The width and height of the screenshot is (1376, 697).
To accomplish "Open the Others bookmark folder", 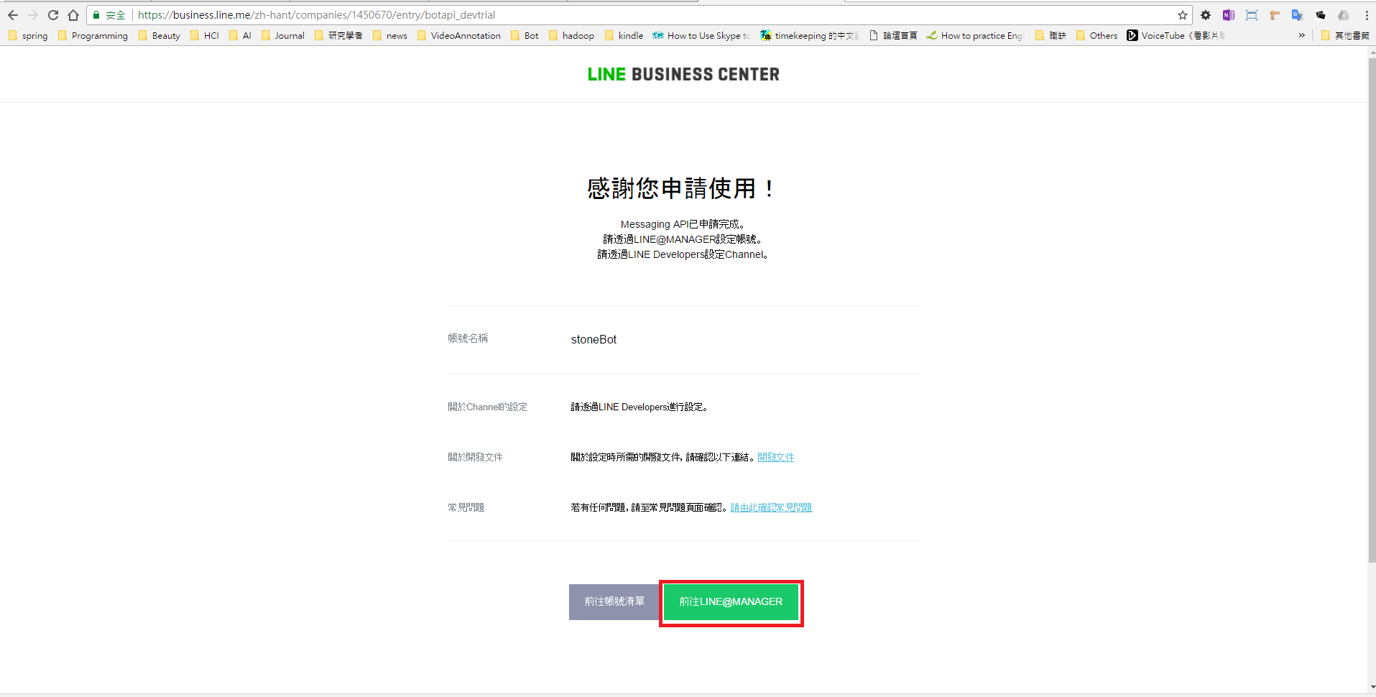I will click(x=1096, y=35).
